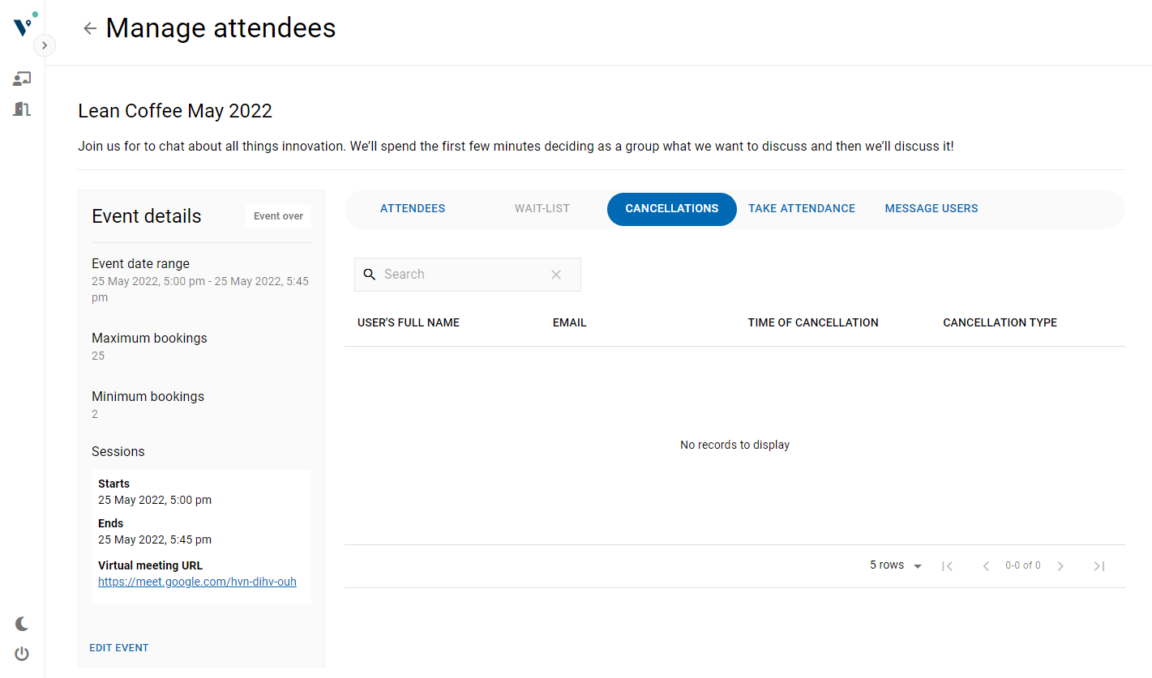Image resolution: width=1152 pixels, height=678 pixels.
Task: Open the 5 rows per-page dropdown
Action: (x=896, y=565)
